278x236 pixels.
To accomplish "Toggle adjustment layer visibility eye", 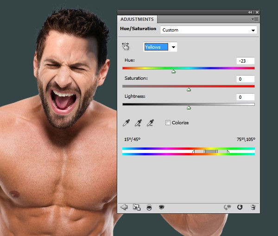I will point(161,207).
